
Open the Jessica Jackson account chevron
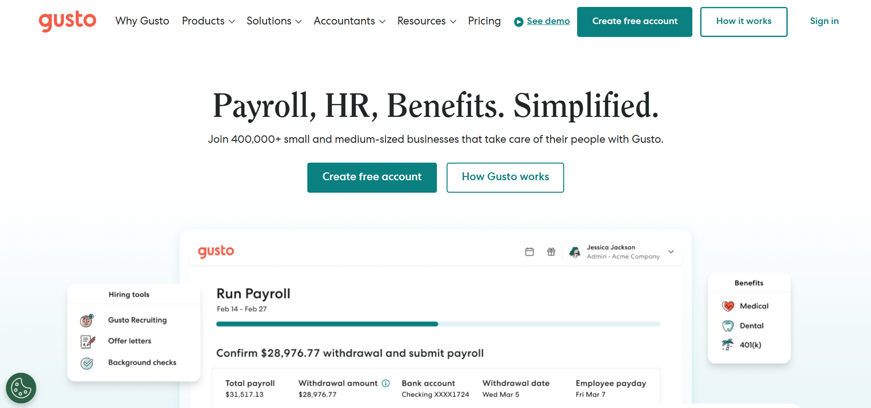(x=671, y=252)
